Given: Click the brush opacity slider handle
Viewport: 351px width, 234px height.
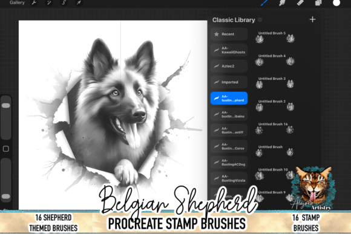Looking at the screenshot, I should 6,197.
